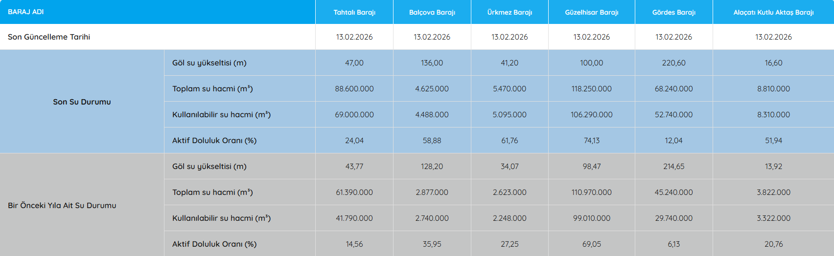Screen dimensions: 834x256
Task: Select the Son Su Durumu section label
Action: [x=82, y=102]
